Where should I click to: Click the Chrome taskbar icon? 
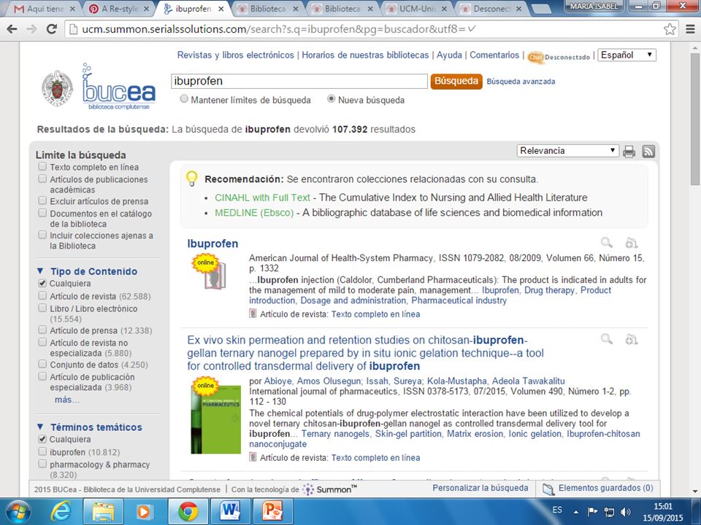[x=188, y=512]
